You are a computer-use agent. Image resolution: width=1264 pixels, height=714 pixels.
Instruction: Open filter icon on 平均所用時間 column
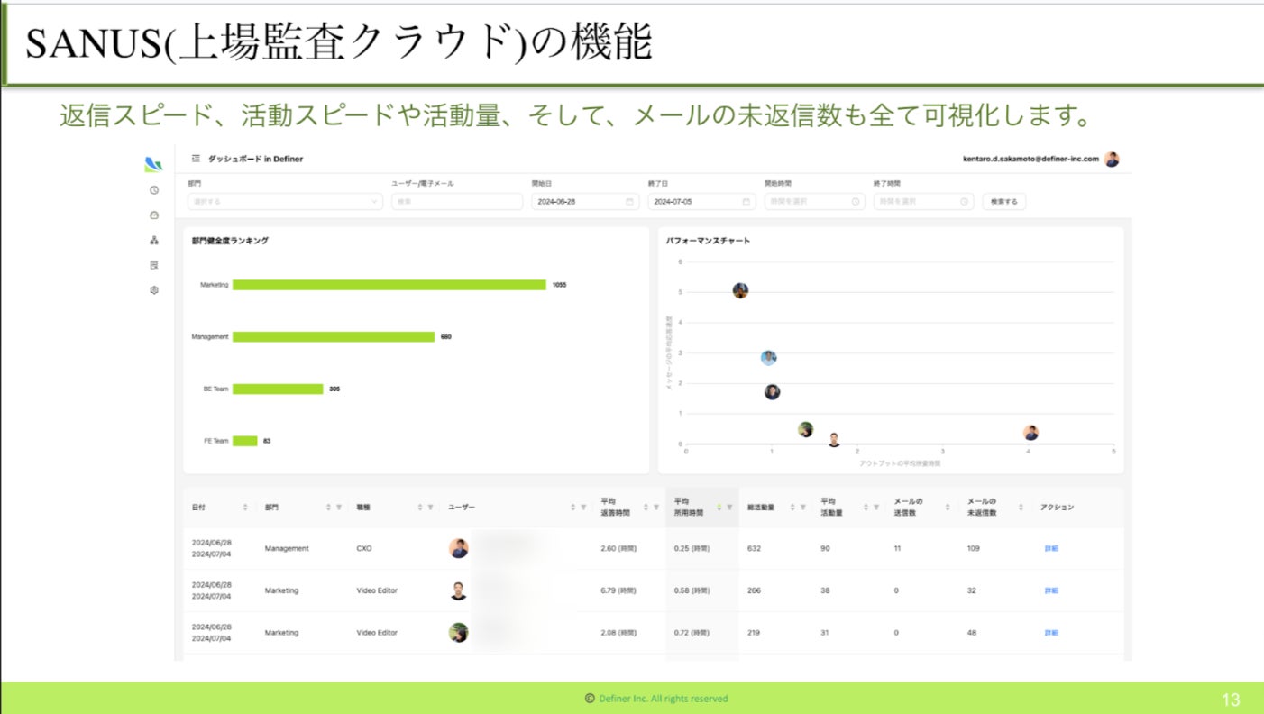[729, 508]
